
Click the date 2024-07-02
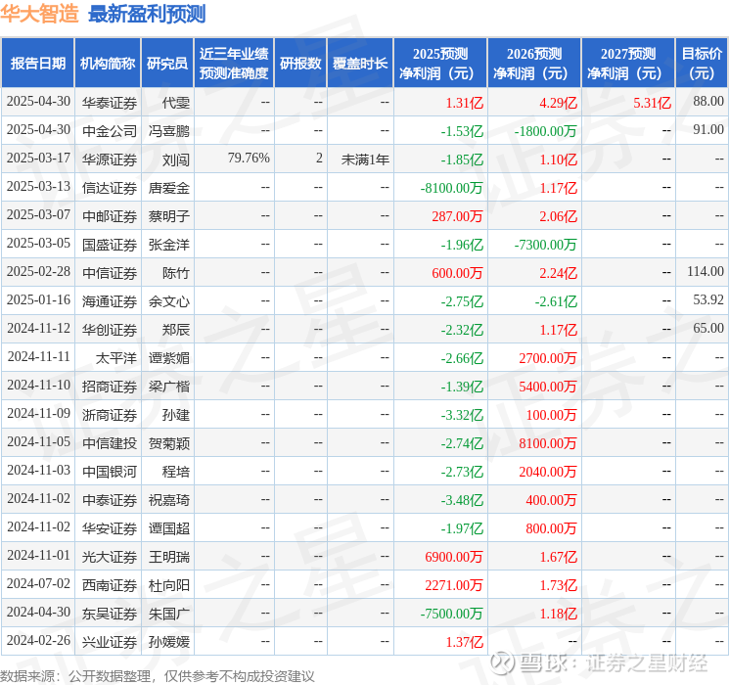(38, 583)
